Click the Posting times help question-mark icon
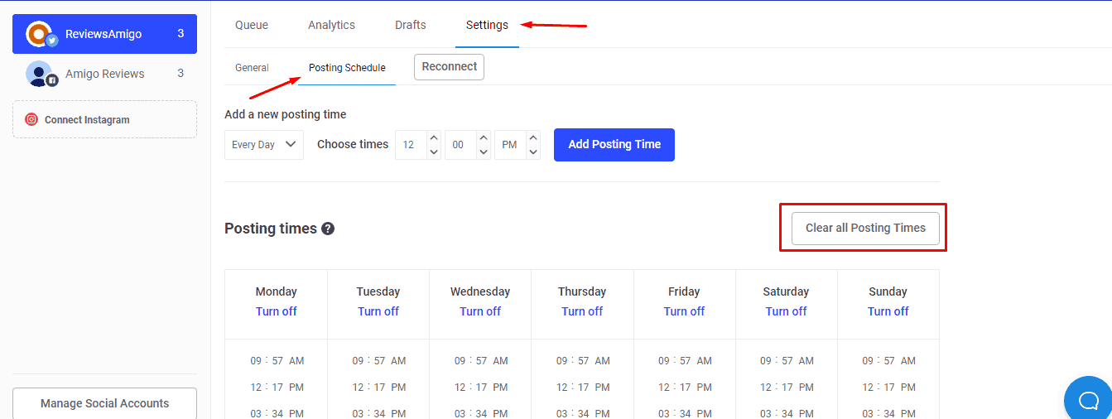The width and height of the screenshot is (1112, 419). tap(328, 229)
